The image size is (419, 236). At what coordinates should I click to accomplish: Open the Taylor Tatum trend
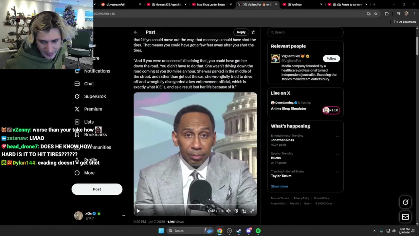tap(281, 176)
